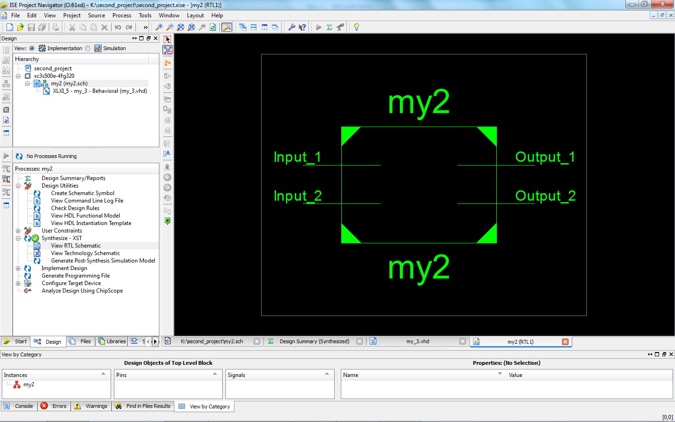The image size is (675, 422).
Task: Select the Implementation view radio button
Action: pos(32,48)
